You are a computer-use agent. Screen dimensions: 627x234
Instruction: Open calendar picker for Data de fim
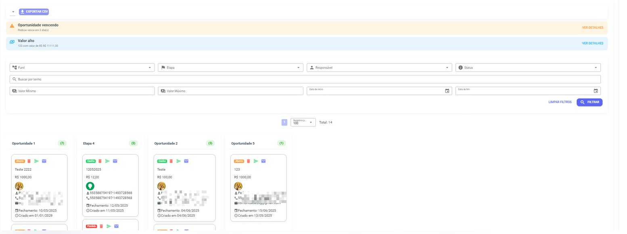coord(596,91)
